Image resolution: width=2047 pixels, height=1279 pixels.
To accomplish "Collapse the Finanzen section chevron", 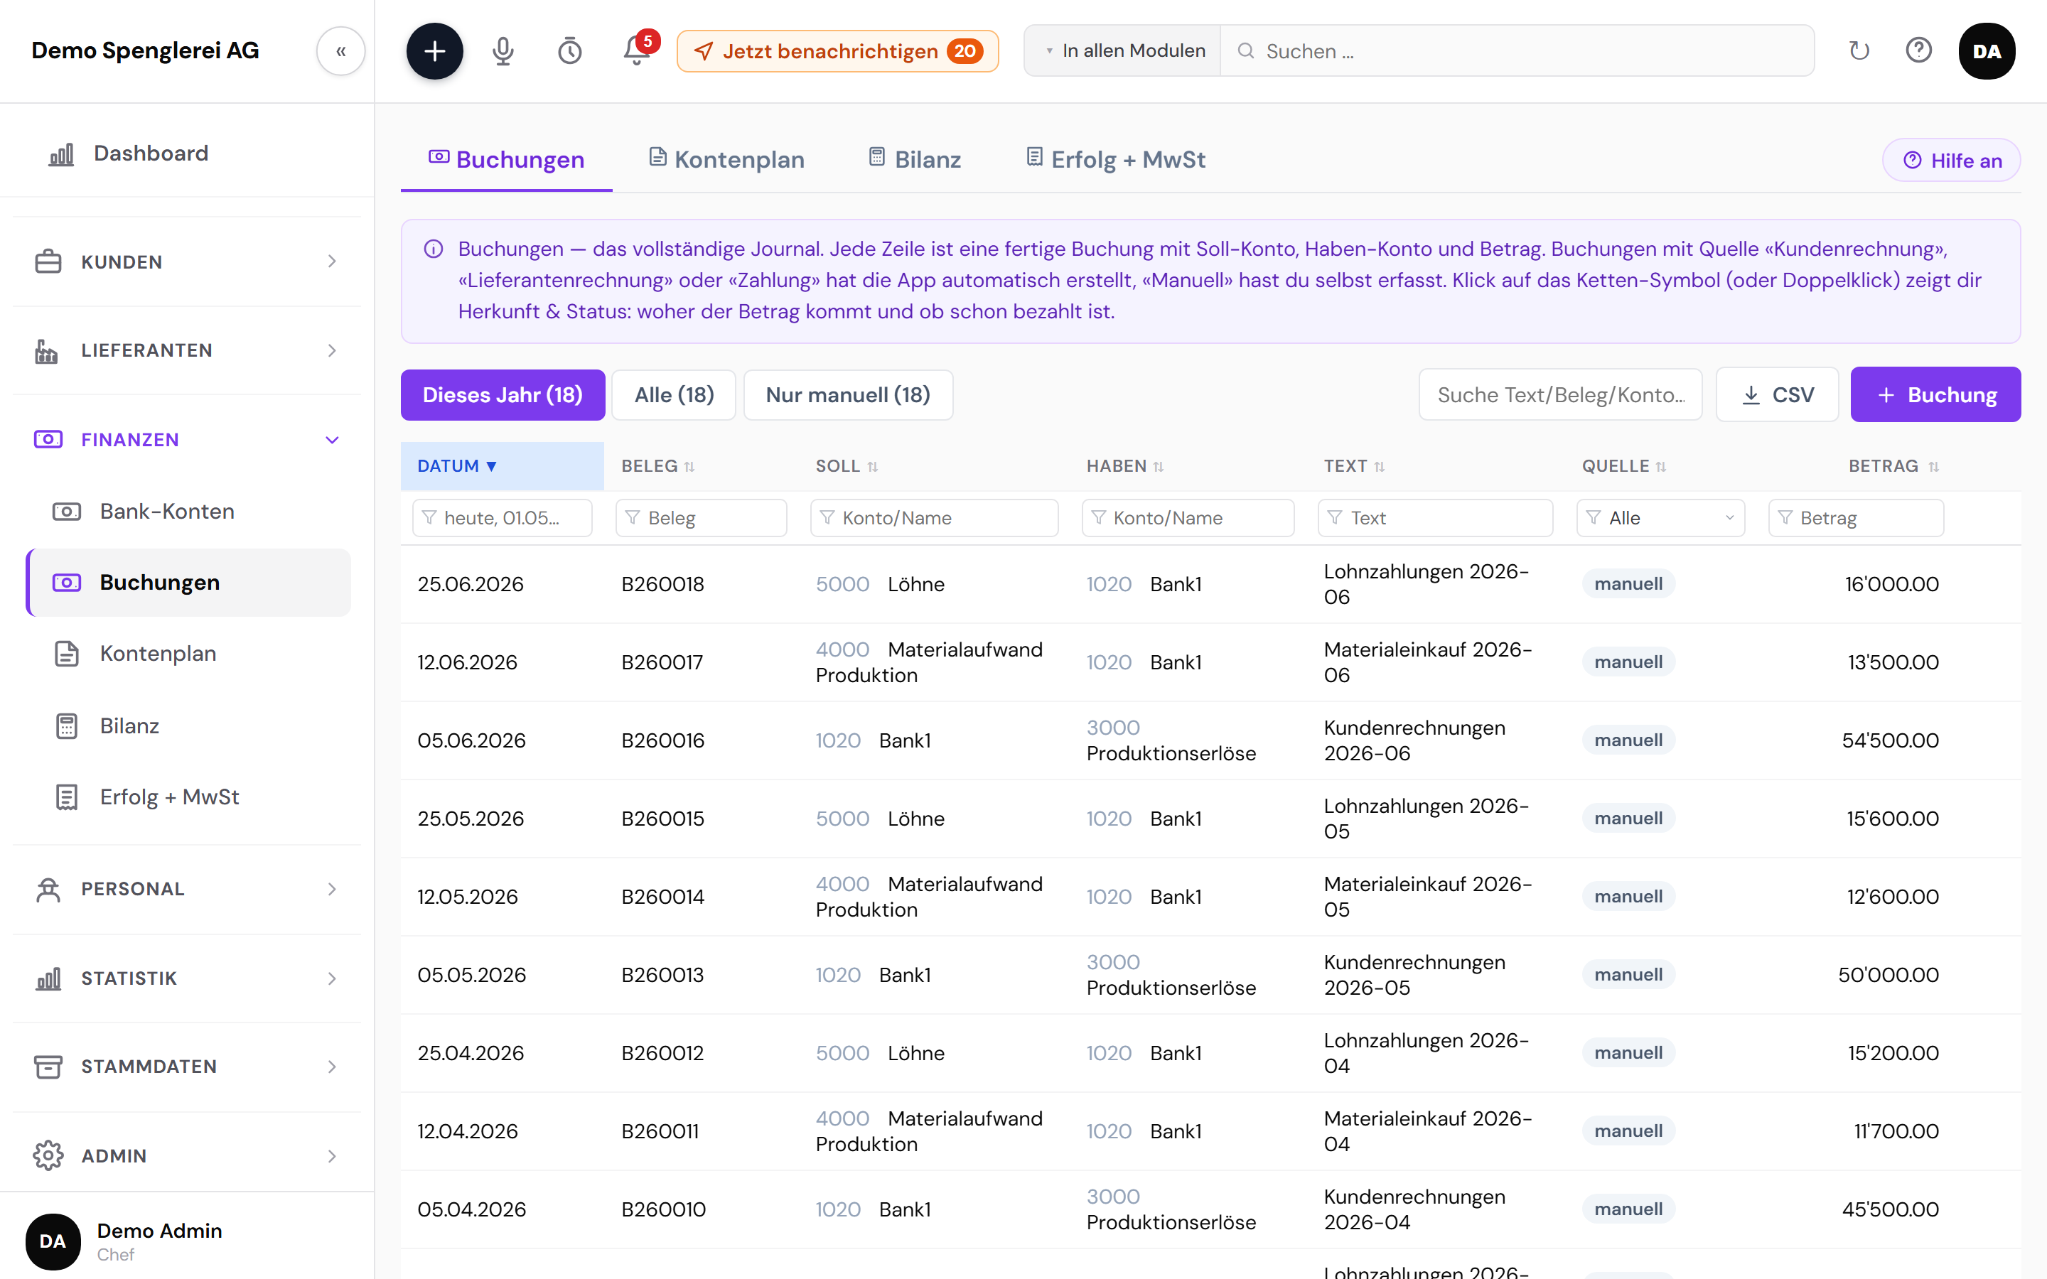I will (x=332, y=439).
